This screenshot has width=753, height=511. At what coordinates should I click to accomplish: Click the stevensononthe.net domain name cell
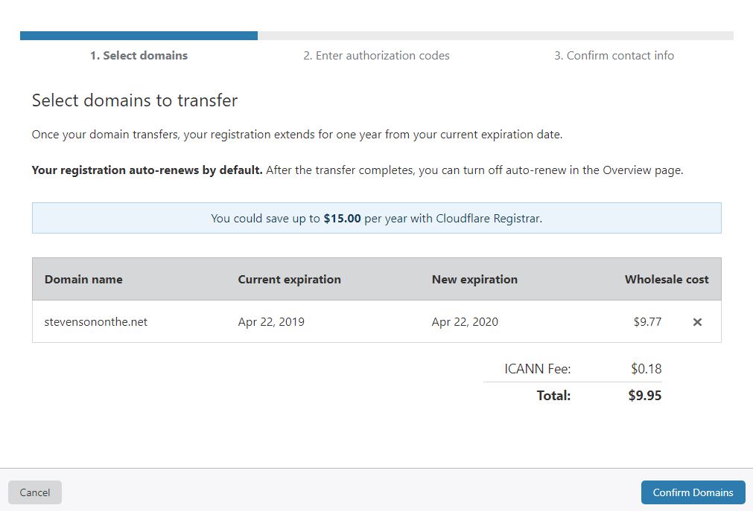95,322
